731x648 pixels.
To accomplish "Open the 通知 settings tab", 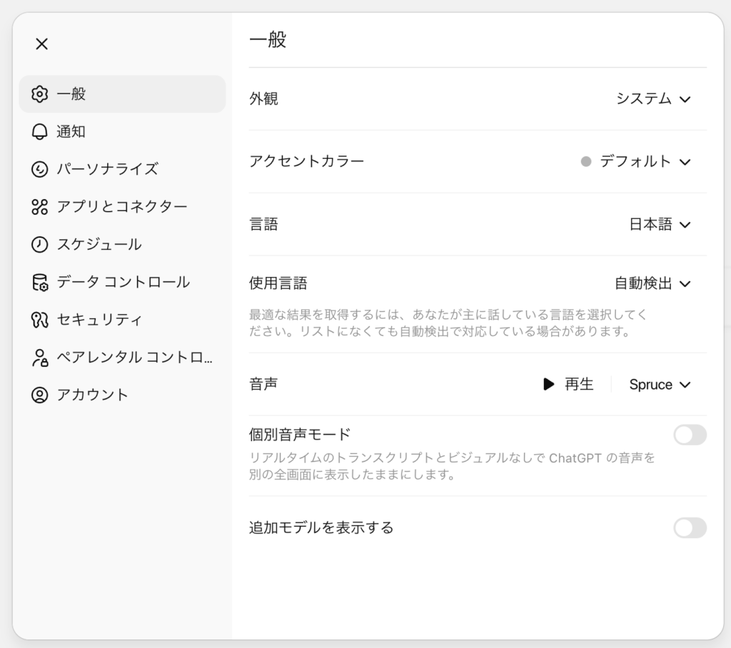I will click(x=71, y=132).
